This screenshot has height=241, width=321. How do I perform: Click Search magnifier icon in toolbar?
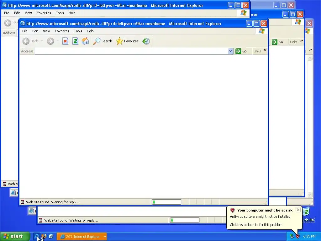point(97,41)
